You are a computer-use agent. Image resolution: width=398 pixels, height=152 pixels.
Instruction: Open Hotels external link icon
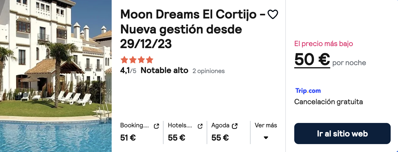point(200,126)
